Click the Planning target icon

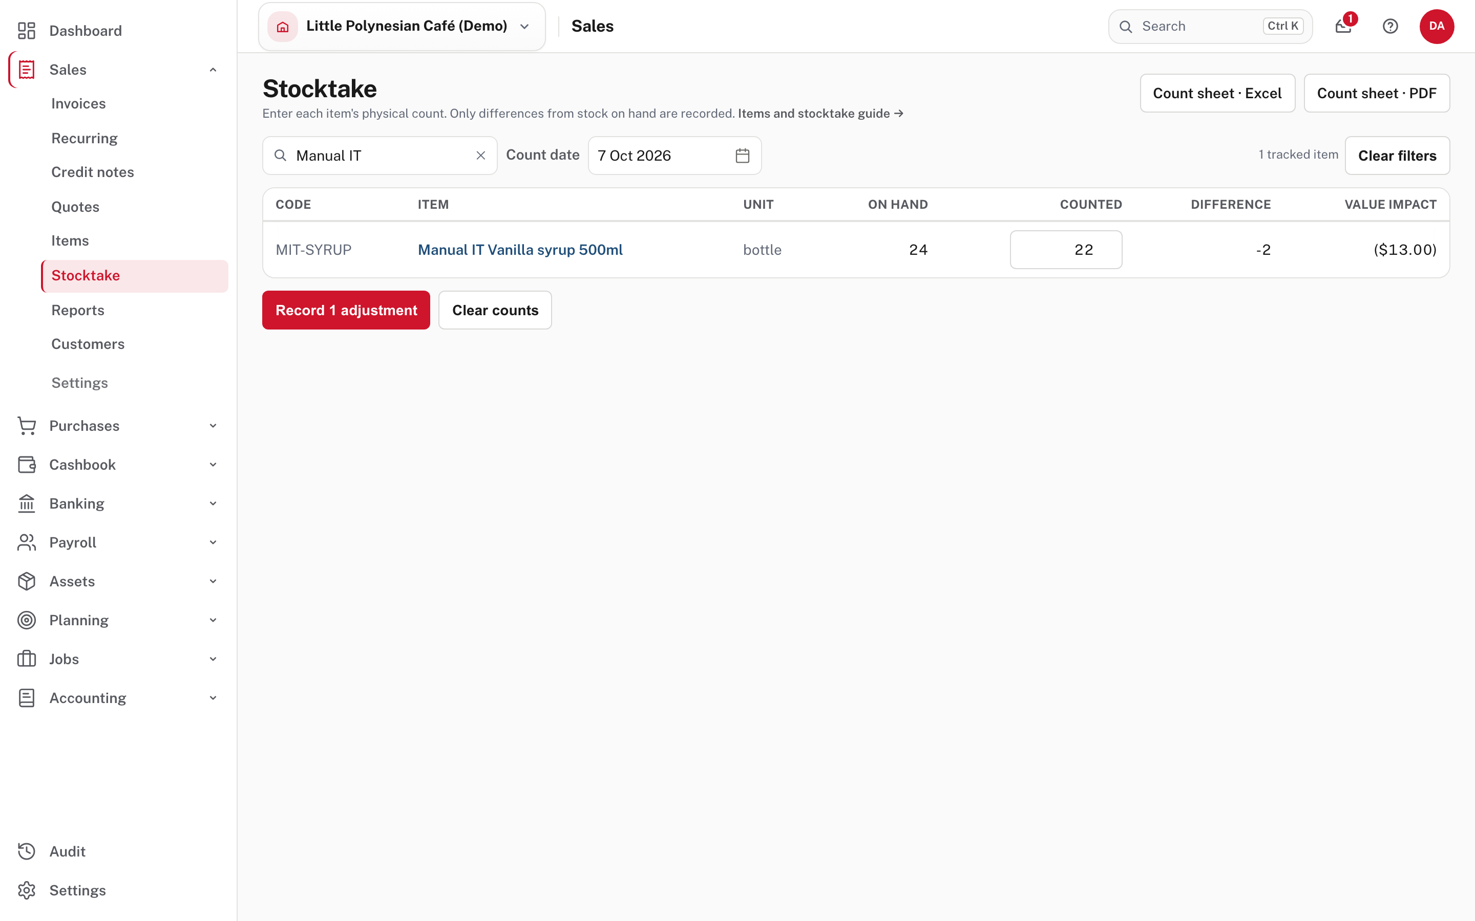(x=27, y=620)
